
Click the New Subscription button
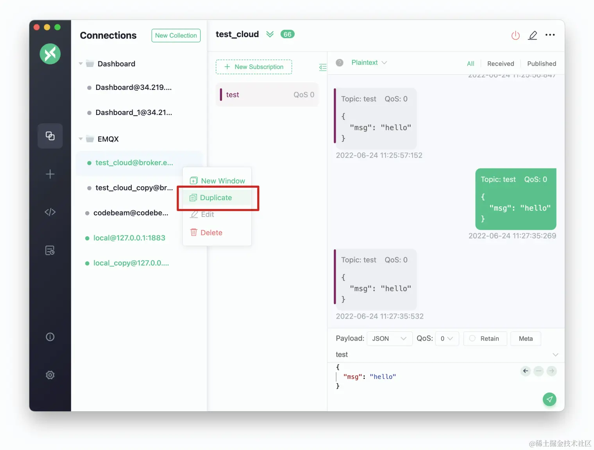(254, 67)
